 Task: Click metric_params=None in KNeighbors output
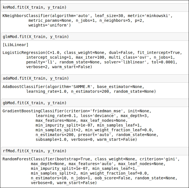point(50,20)
